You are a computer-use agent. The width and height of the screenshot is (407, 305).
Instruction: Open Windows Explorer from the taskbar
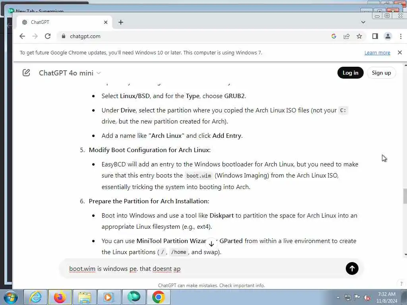tap(85, 297)
